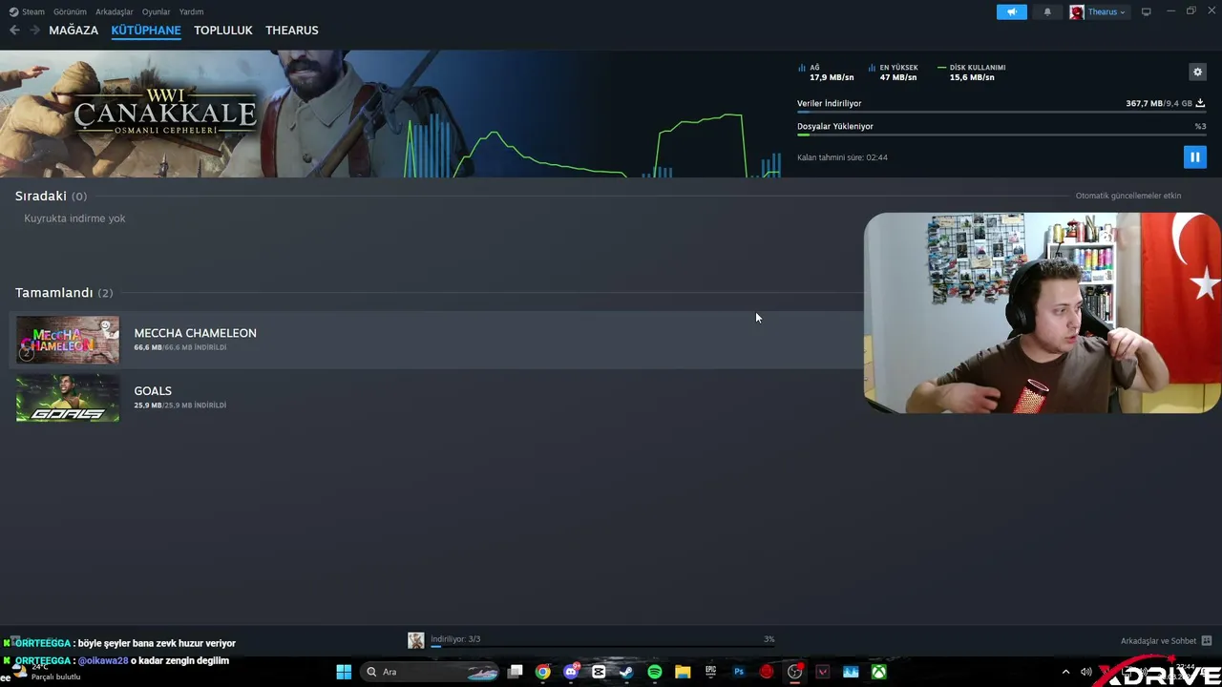Open the bottom 'İndiriliyor: 3/3' status
Image resolution: width=1222 pixels, height=687 pixels.
[x=455, y=639]
